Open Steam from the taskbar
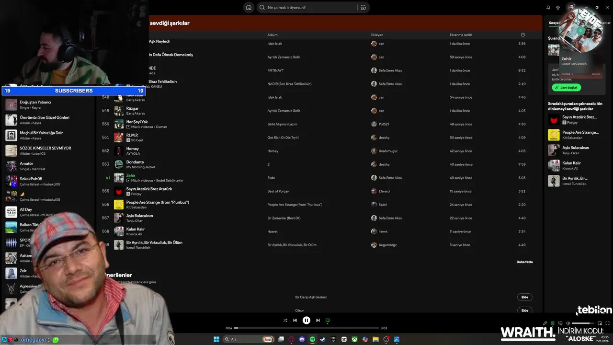The image size is (613, 345). pyautogui.click(x=323, y=339)
